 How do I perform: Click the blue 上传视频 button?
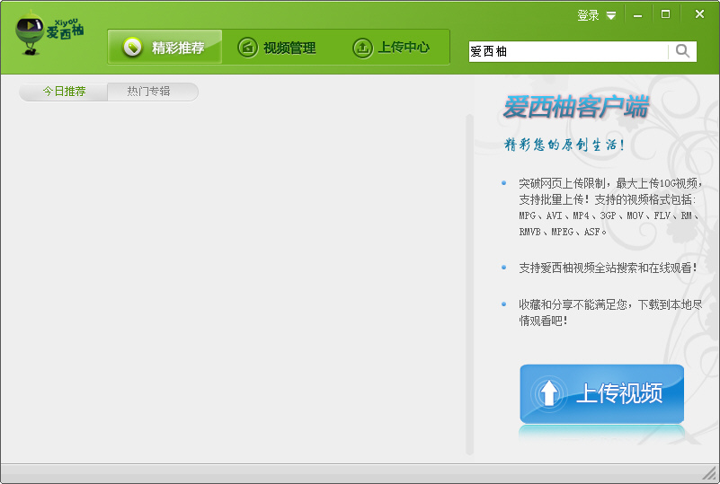tap(602, 393)
